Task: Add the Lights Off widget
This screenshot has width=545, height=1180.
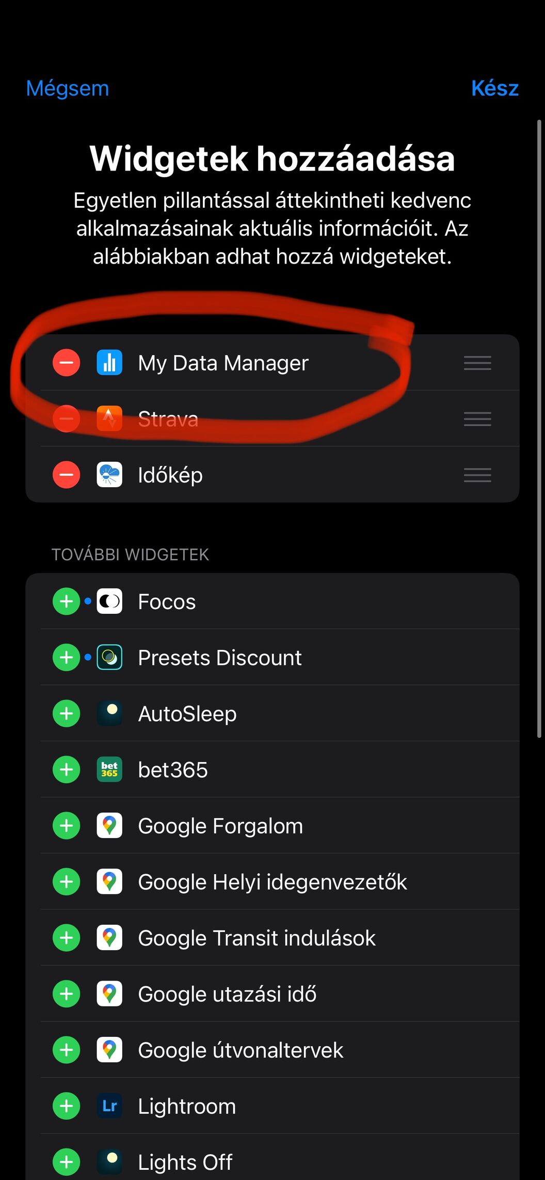Action: coord(67,1162)
